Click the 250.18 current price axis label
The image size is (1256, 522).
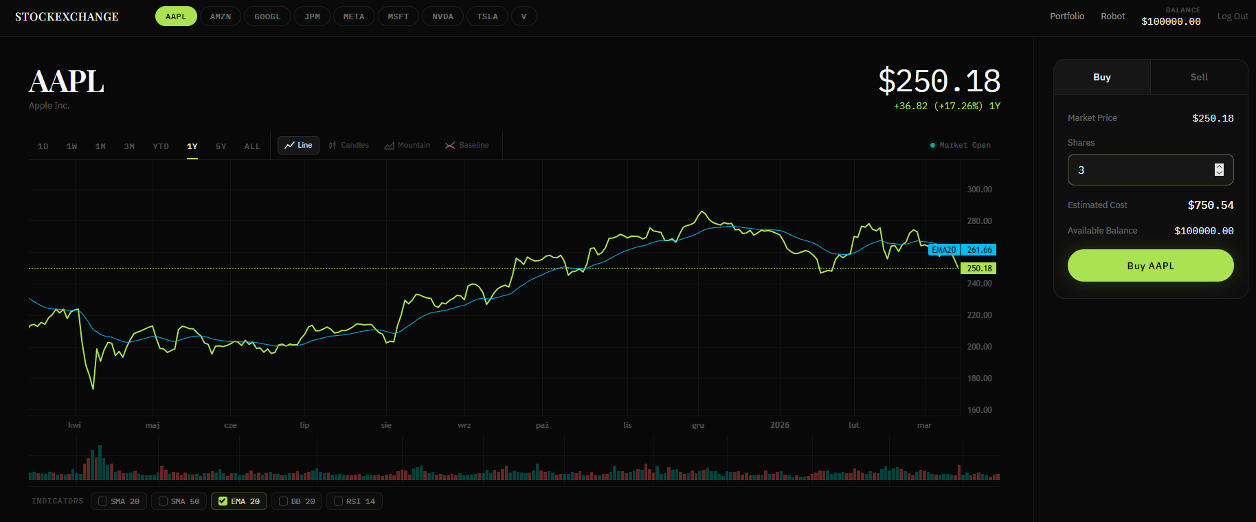pyautogui.click(x=978, y=269)
